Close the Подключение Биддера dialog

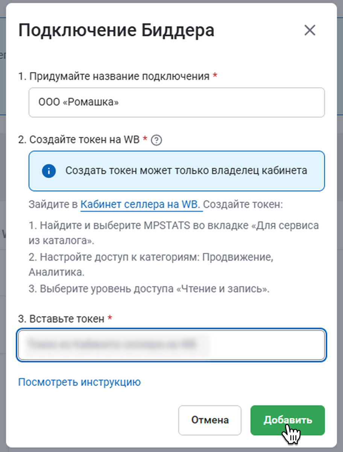tap(310, 31)
